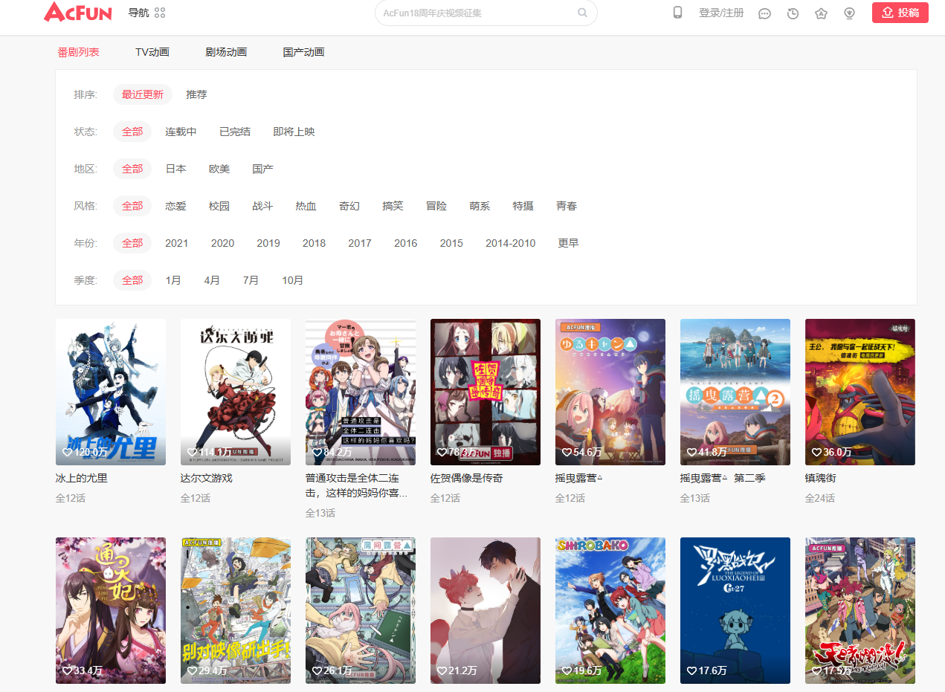Image resolution: width=945 pixels, height=692 pixels.
Task: Focus the AcFun search input field
Action: 476,13
